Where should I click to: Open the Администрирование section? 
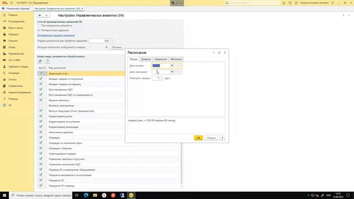tap(20, 92)
